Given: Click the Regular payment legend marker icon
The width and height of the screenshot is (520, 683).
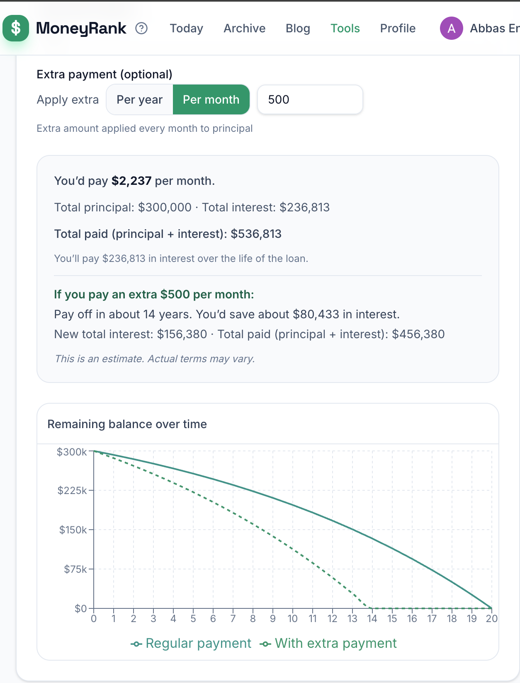Looking at the screenshot, I should click(x=136, y=644).
